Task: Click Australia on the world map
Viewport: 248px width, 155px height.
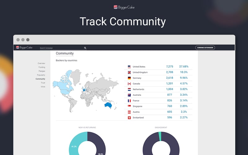Action: point(108,105)
